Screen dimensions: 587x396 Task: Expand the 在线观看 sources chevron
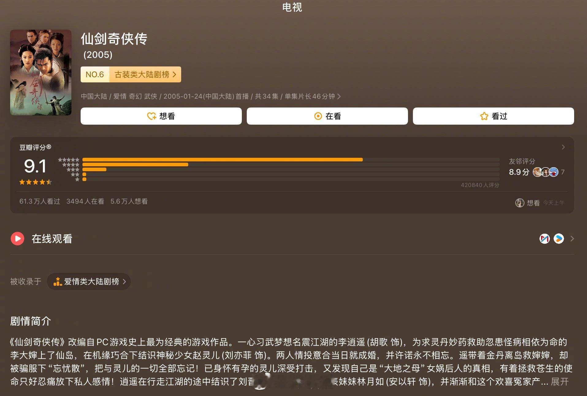tap(572, 239)
